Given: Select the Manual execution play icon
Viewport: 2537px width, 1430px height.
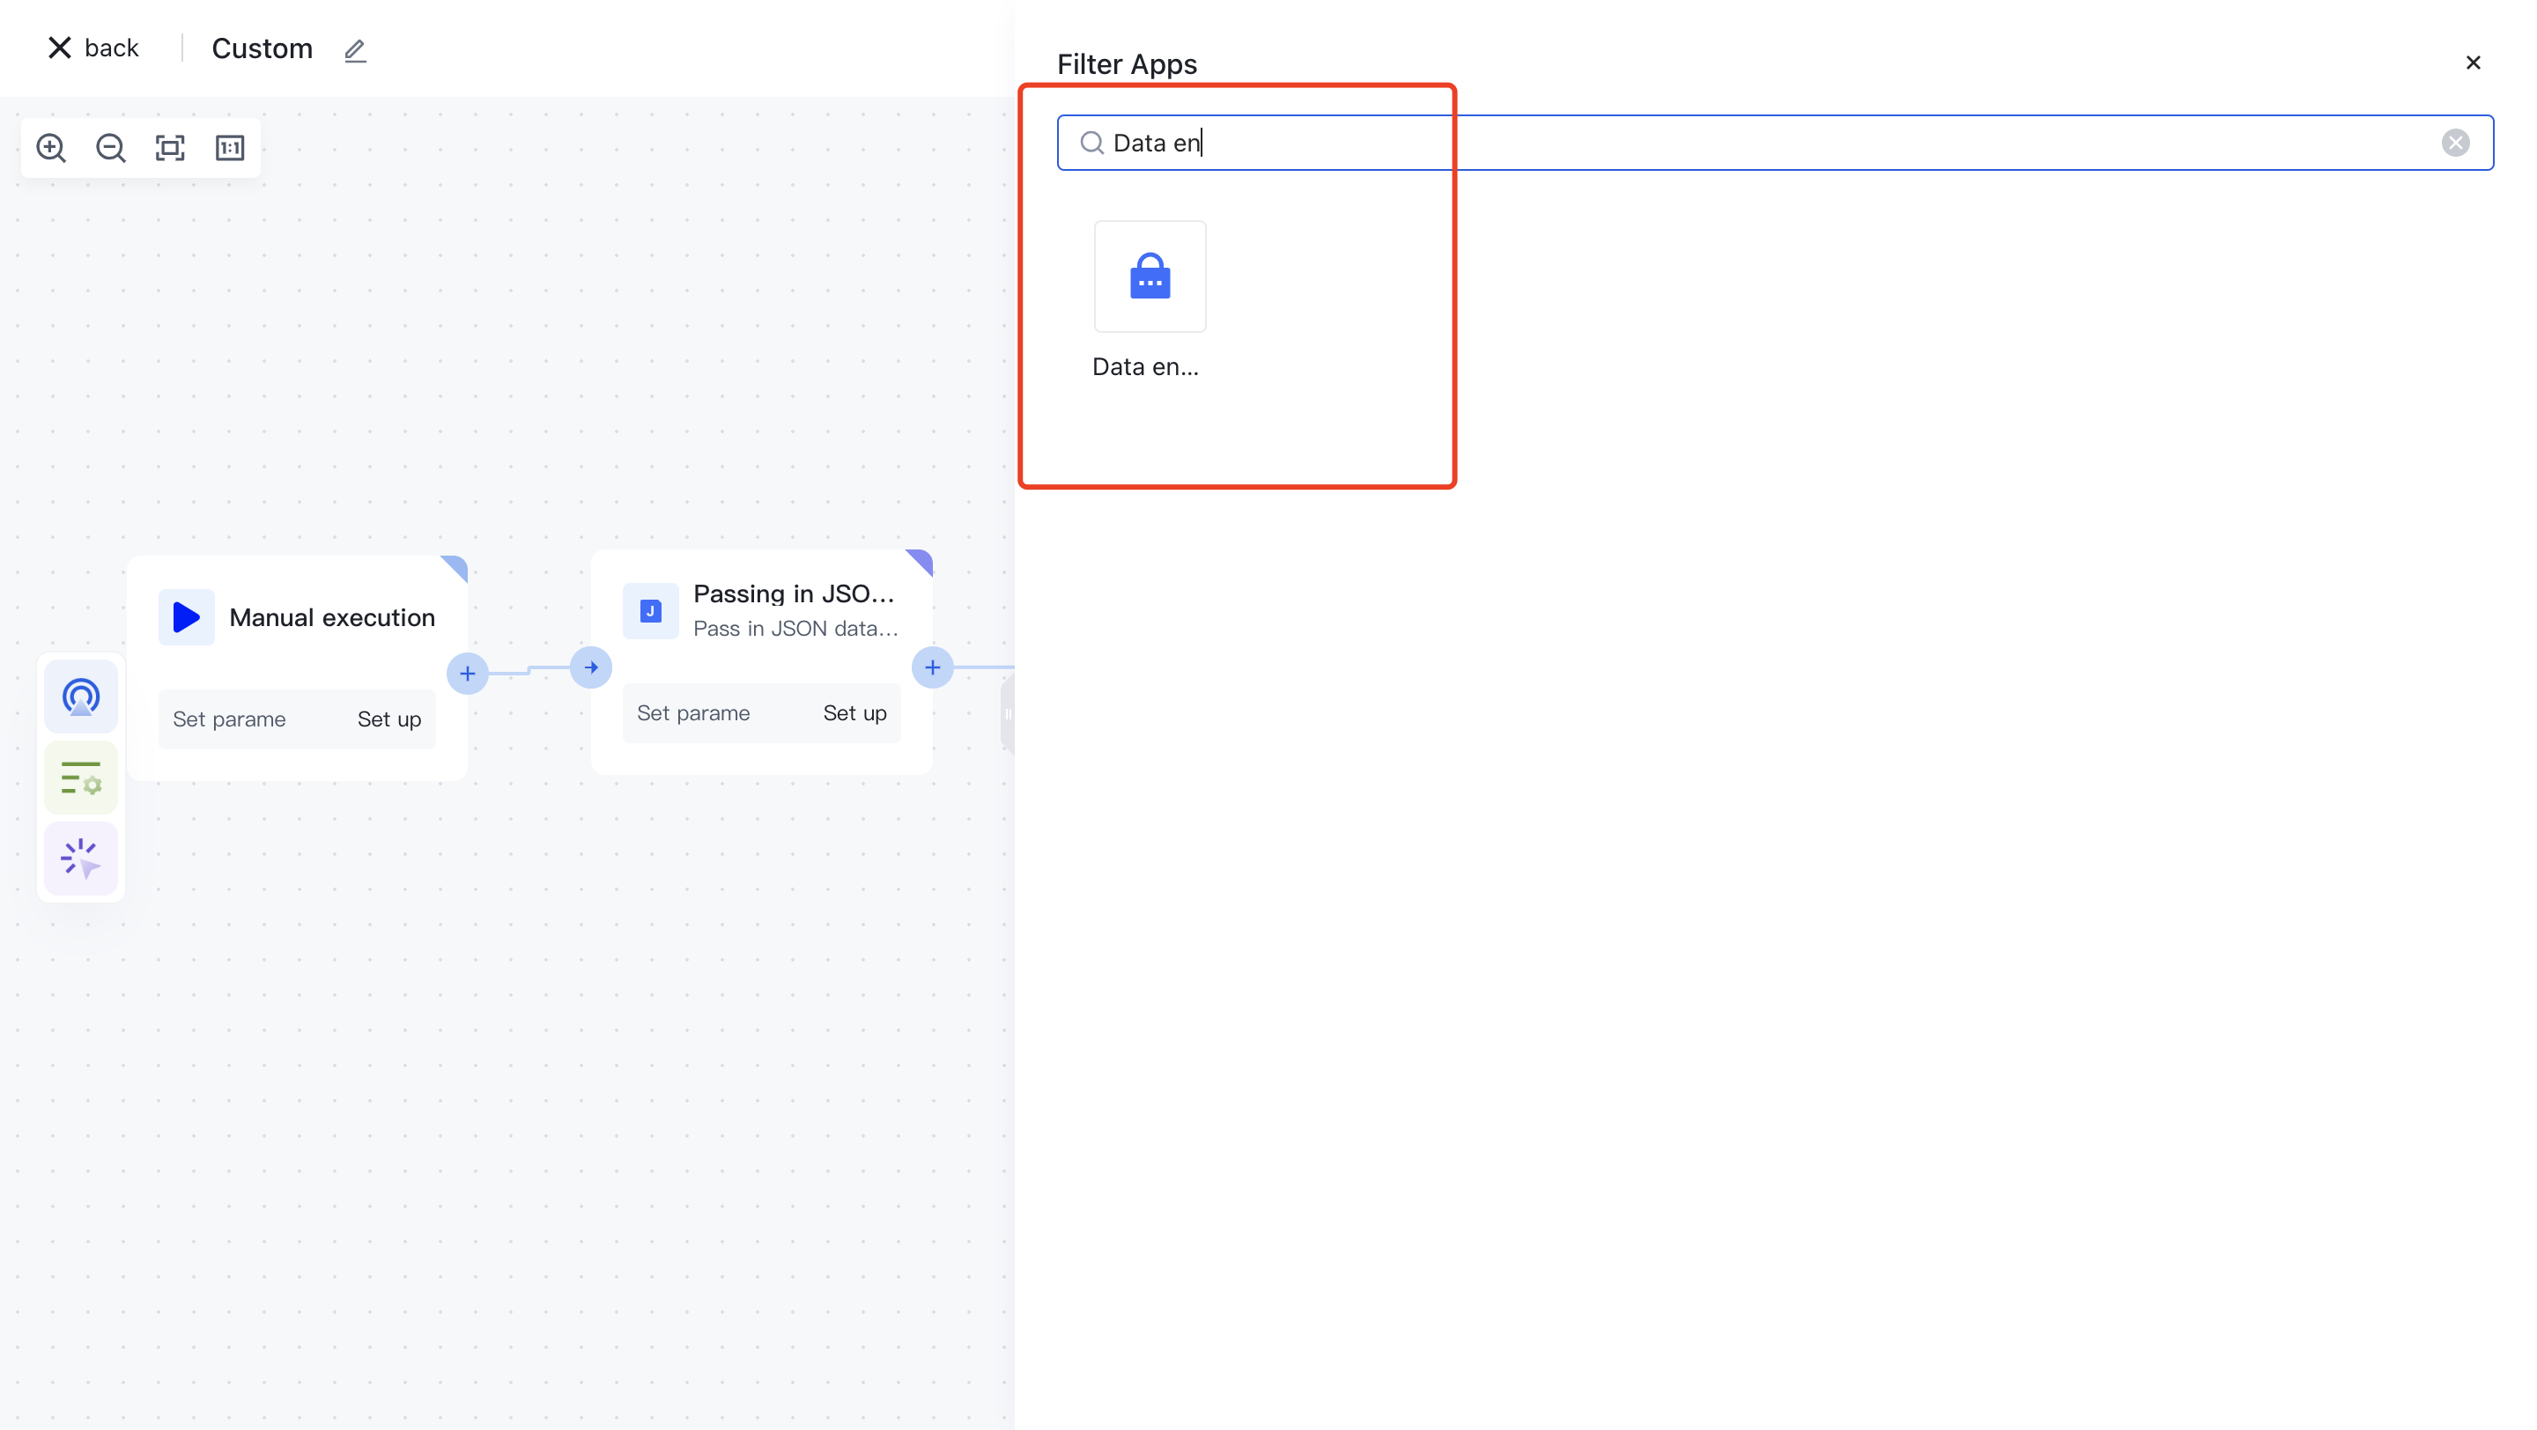Looking at the screenshot, I should (x=186, y=617).
